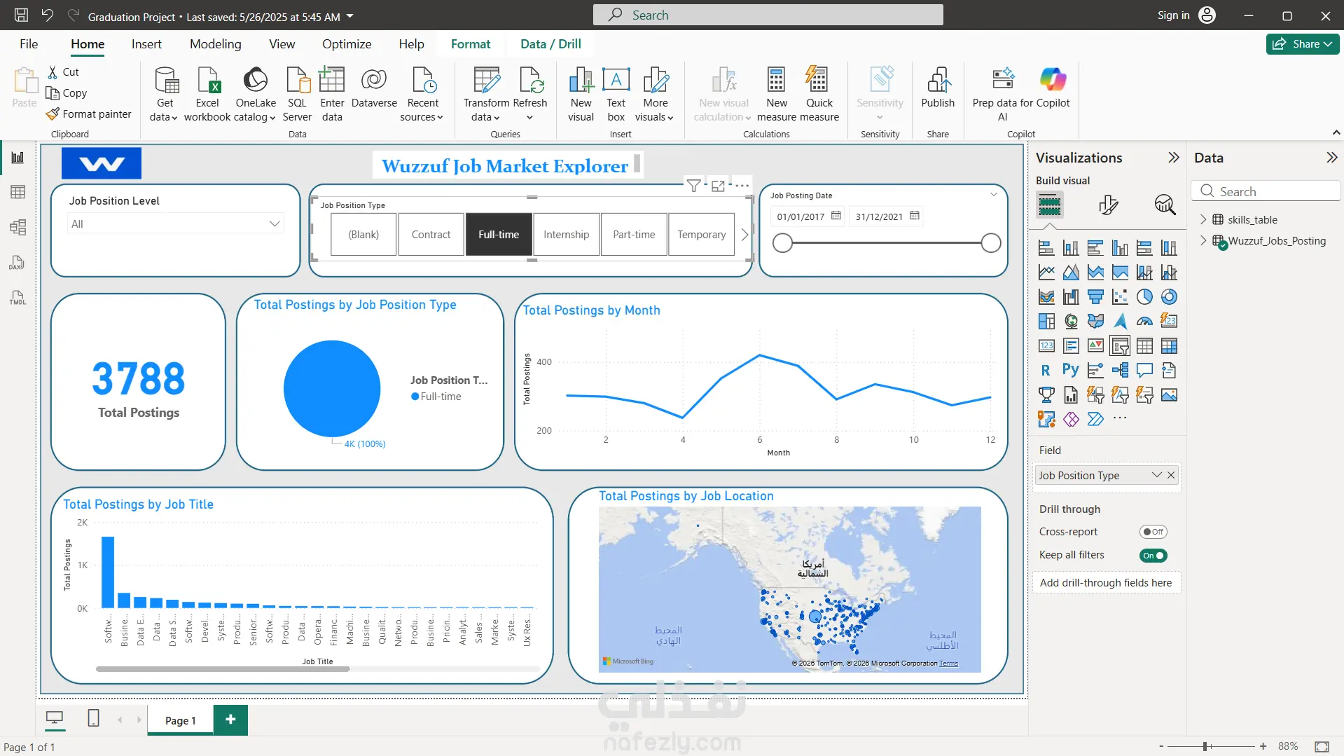The height and width of the screenshot is (756, 1344).
Task: Click the date slider's left handle
Action: [782, 243]
